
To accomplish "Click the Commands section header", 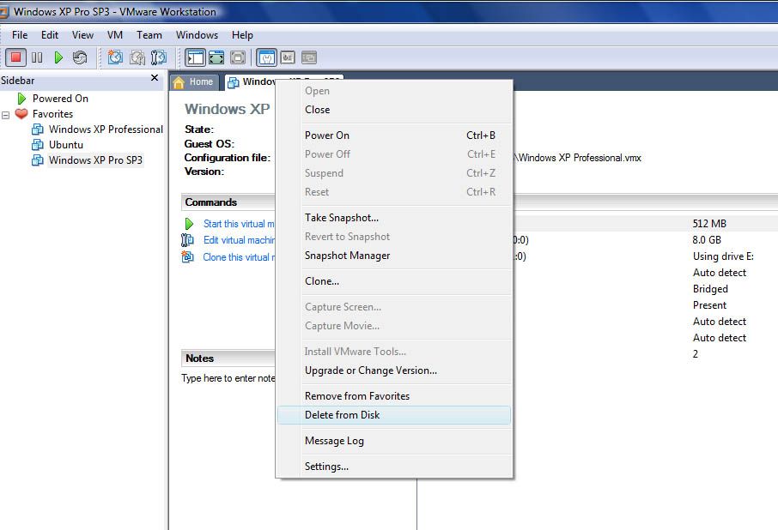I will [228, 202].
